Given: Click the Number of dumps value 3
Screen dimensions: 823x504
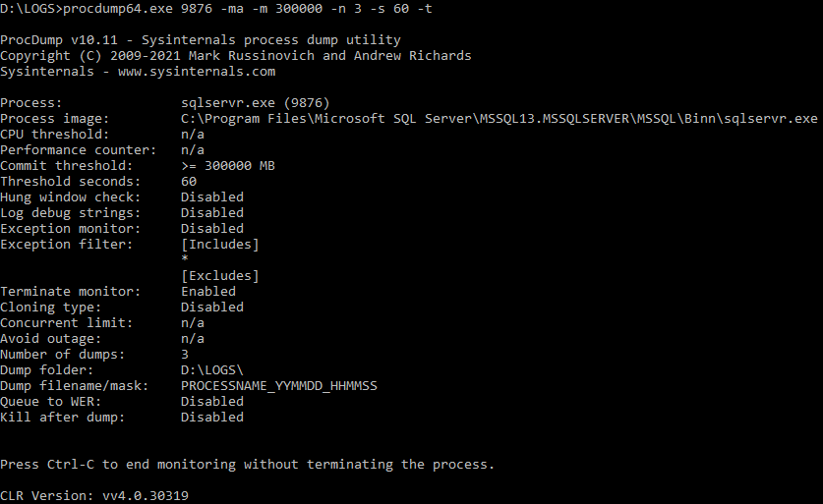Looking at the screenshot, I should pyautogui.click(x=185, y=355).
